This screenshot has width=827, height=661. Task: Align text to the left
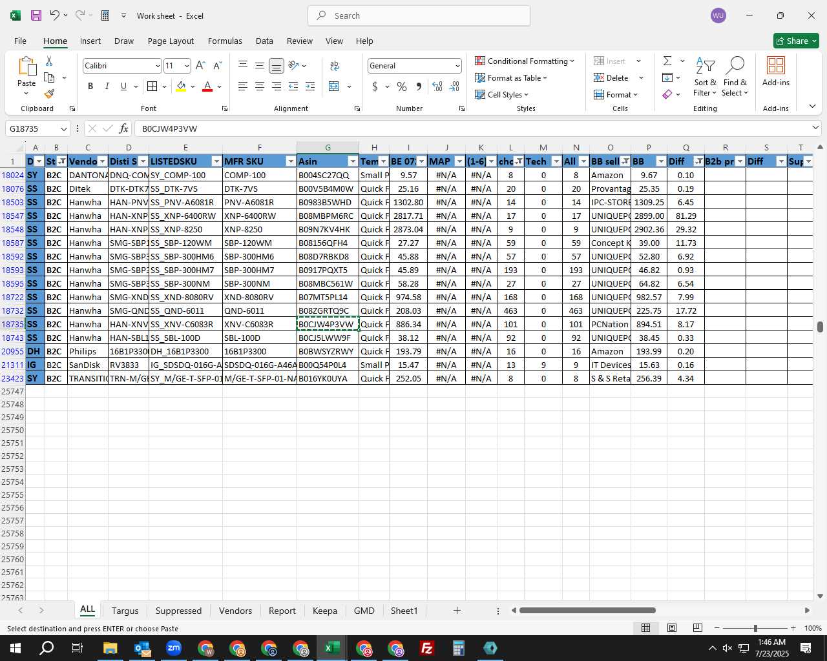[x=242, y=86]
